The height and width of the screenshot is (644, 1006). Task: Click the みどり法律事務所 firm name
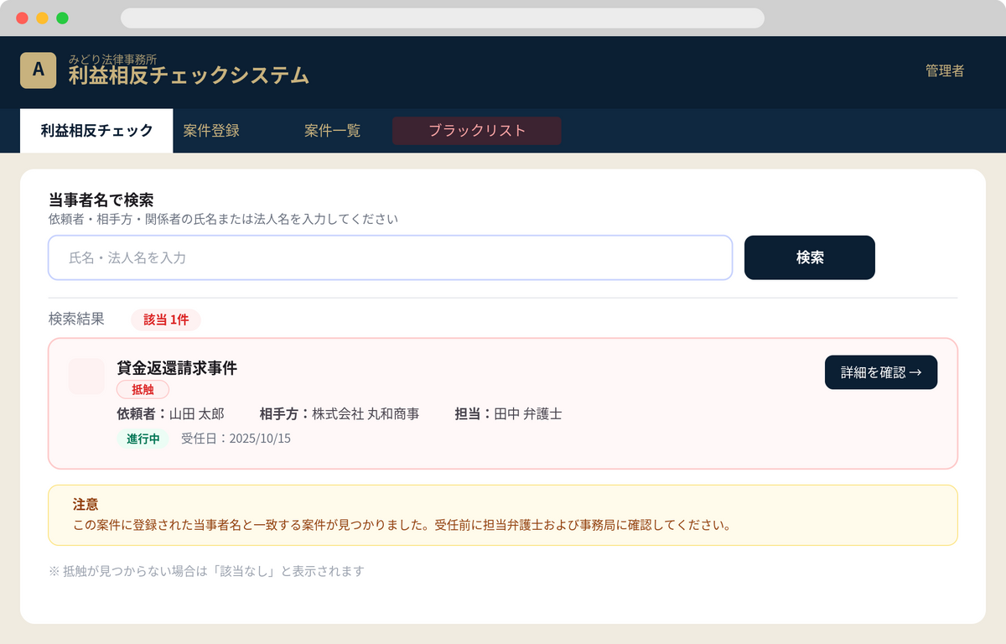pyautogui.click(x=112, y=60)
